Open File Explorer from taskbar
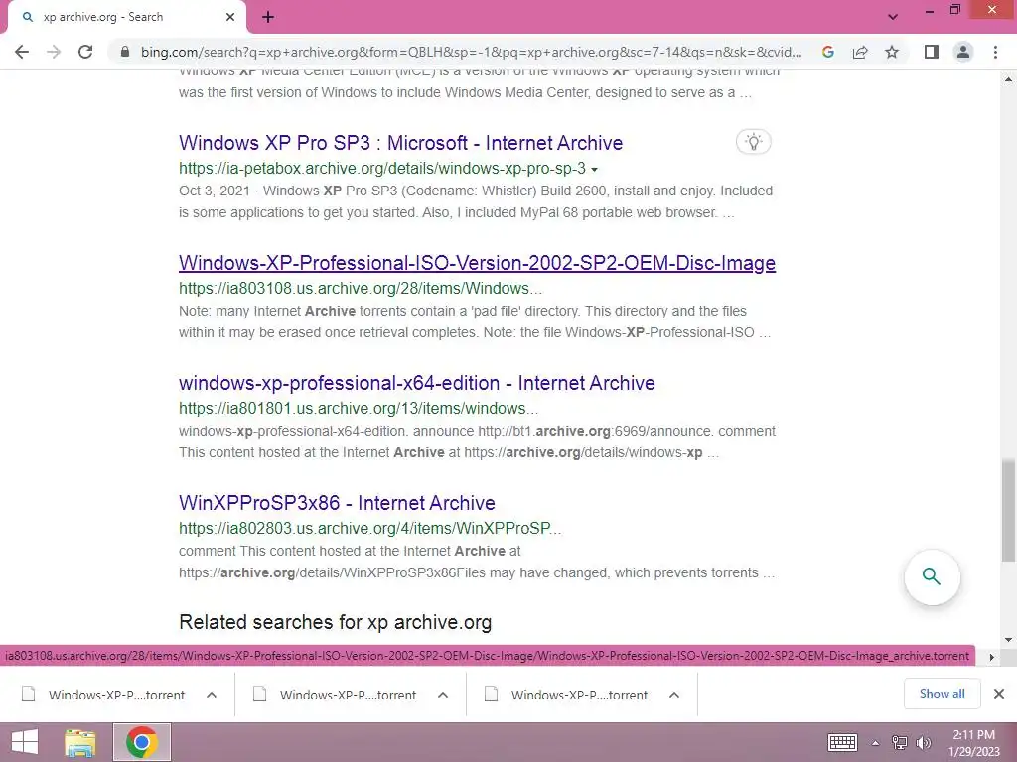Screen dimensions: 1017x762 (80, 742)
